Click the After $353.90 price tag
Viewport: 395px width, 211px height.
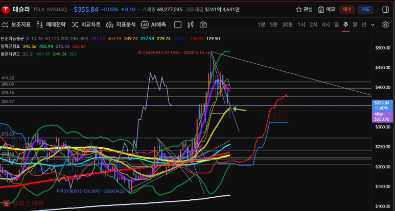382,117
